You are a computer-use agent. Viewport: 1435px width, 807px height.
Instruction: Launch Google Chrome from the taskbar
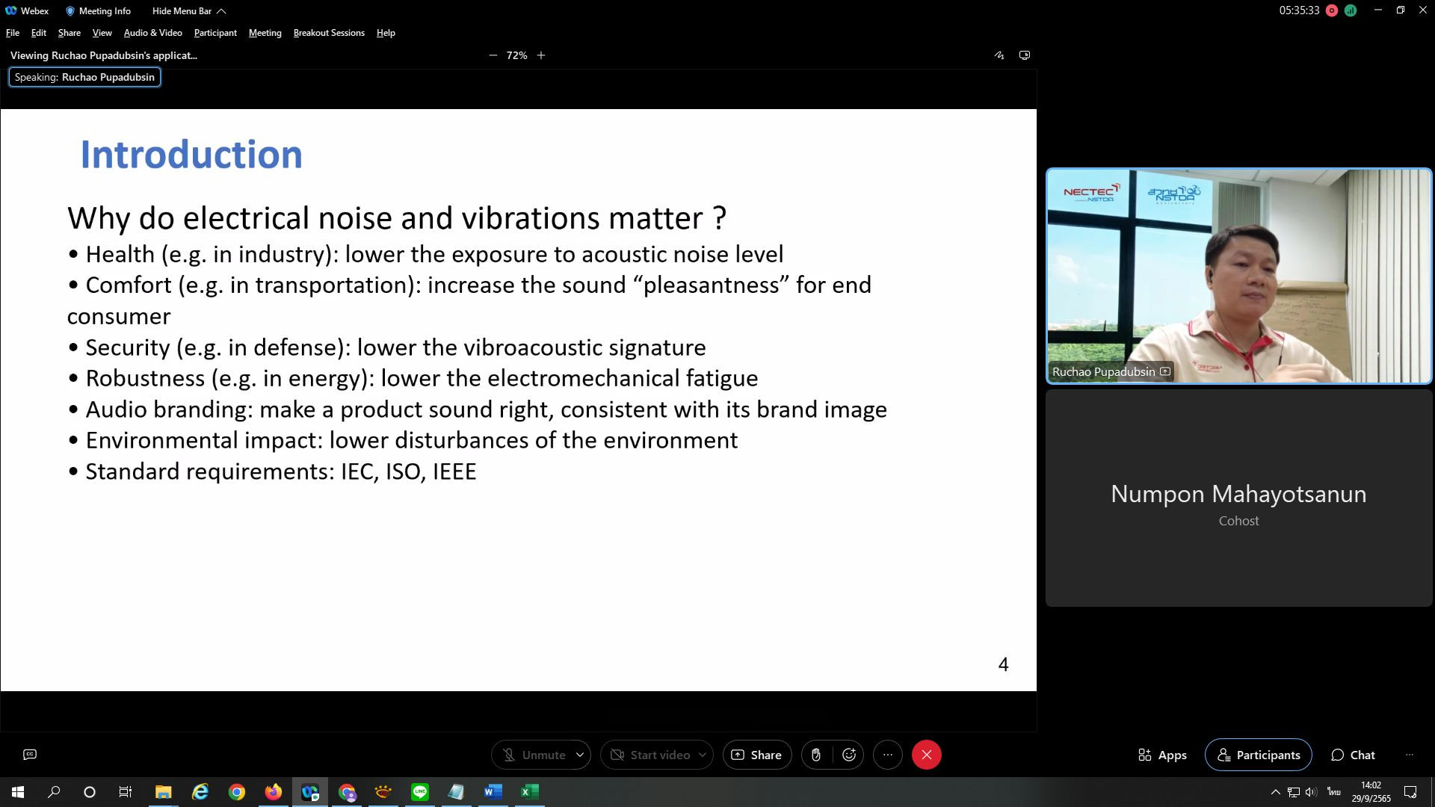pos(236,792)
